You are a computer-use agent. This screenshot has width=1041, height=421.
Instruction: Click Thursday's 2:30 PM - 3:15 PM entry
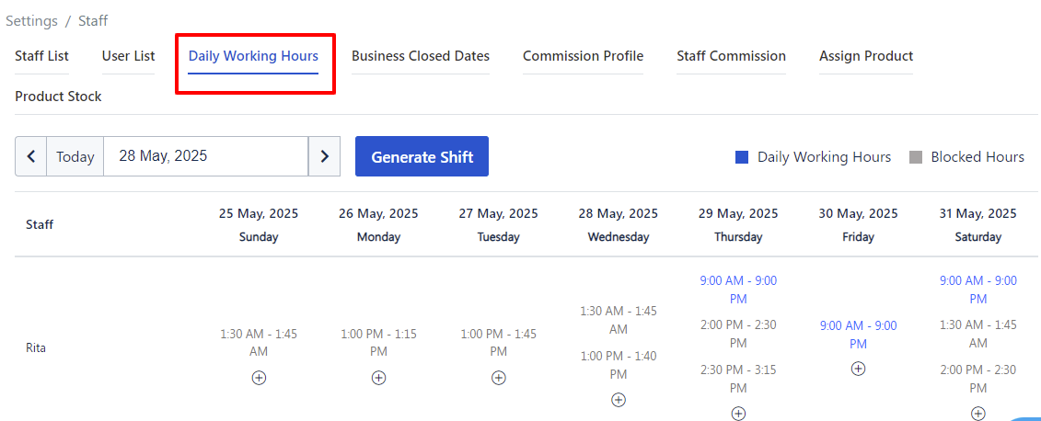pyautogui.click(x=738, y=379)
